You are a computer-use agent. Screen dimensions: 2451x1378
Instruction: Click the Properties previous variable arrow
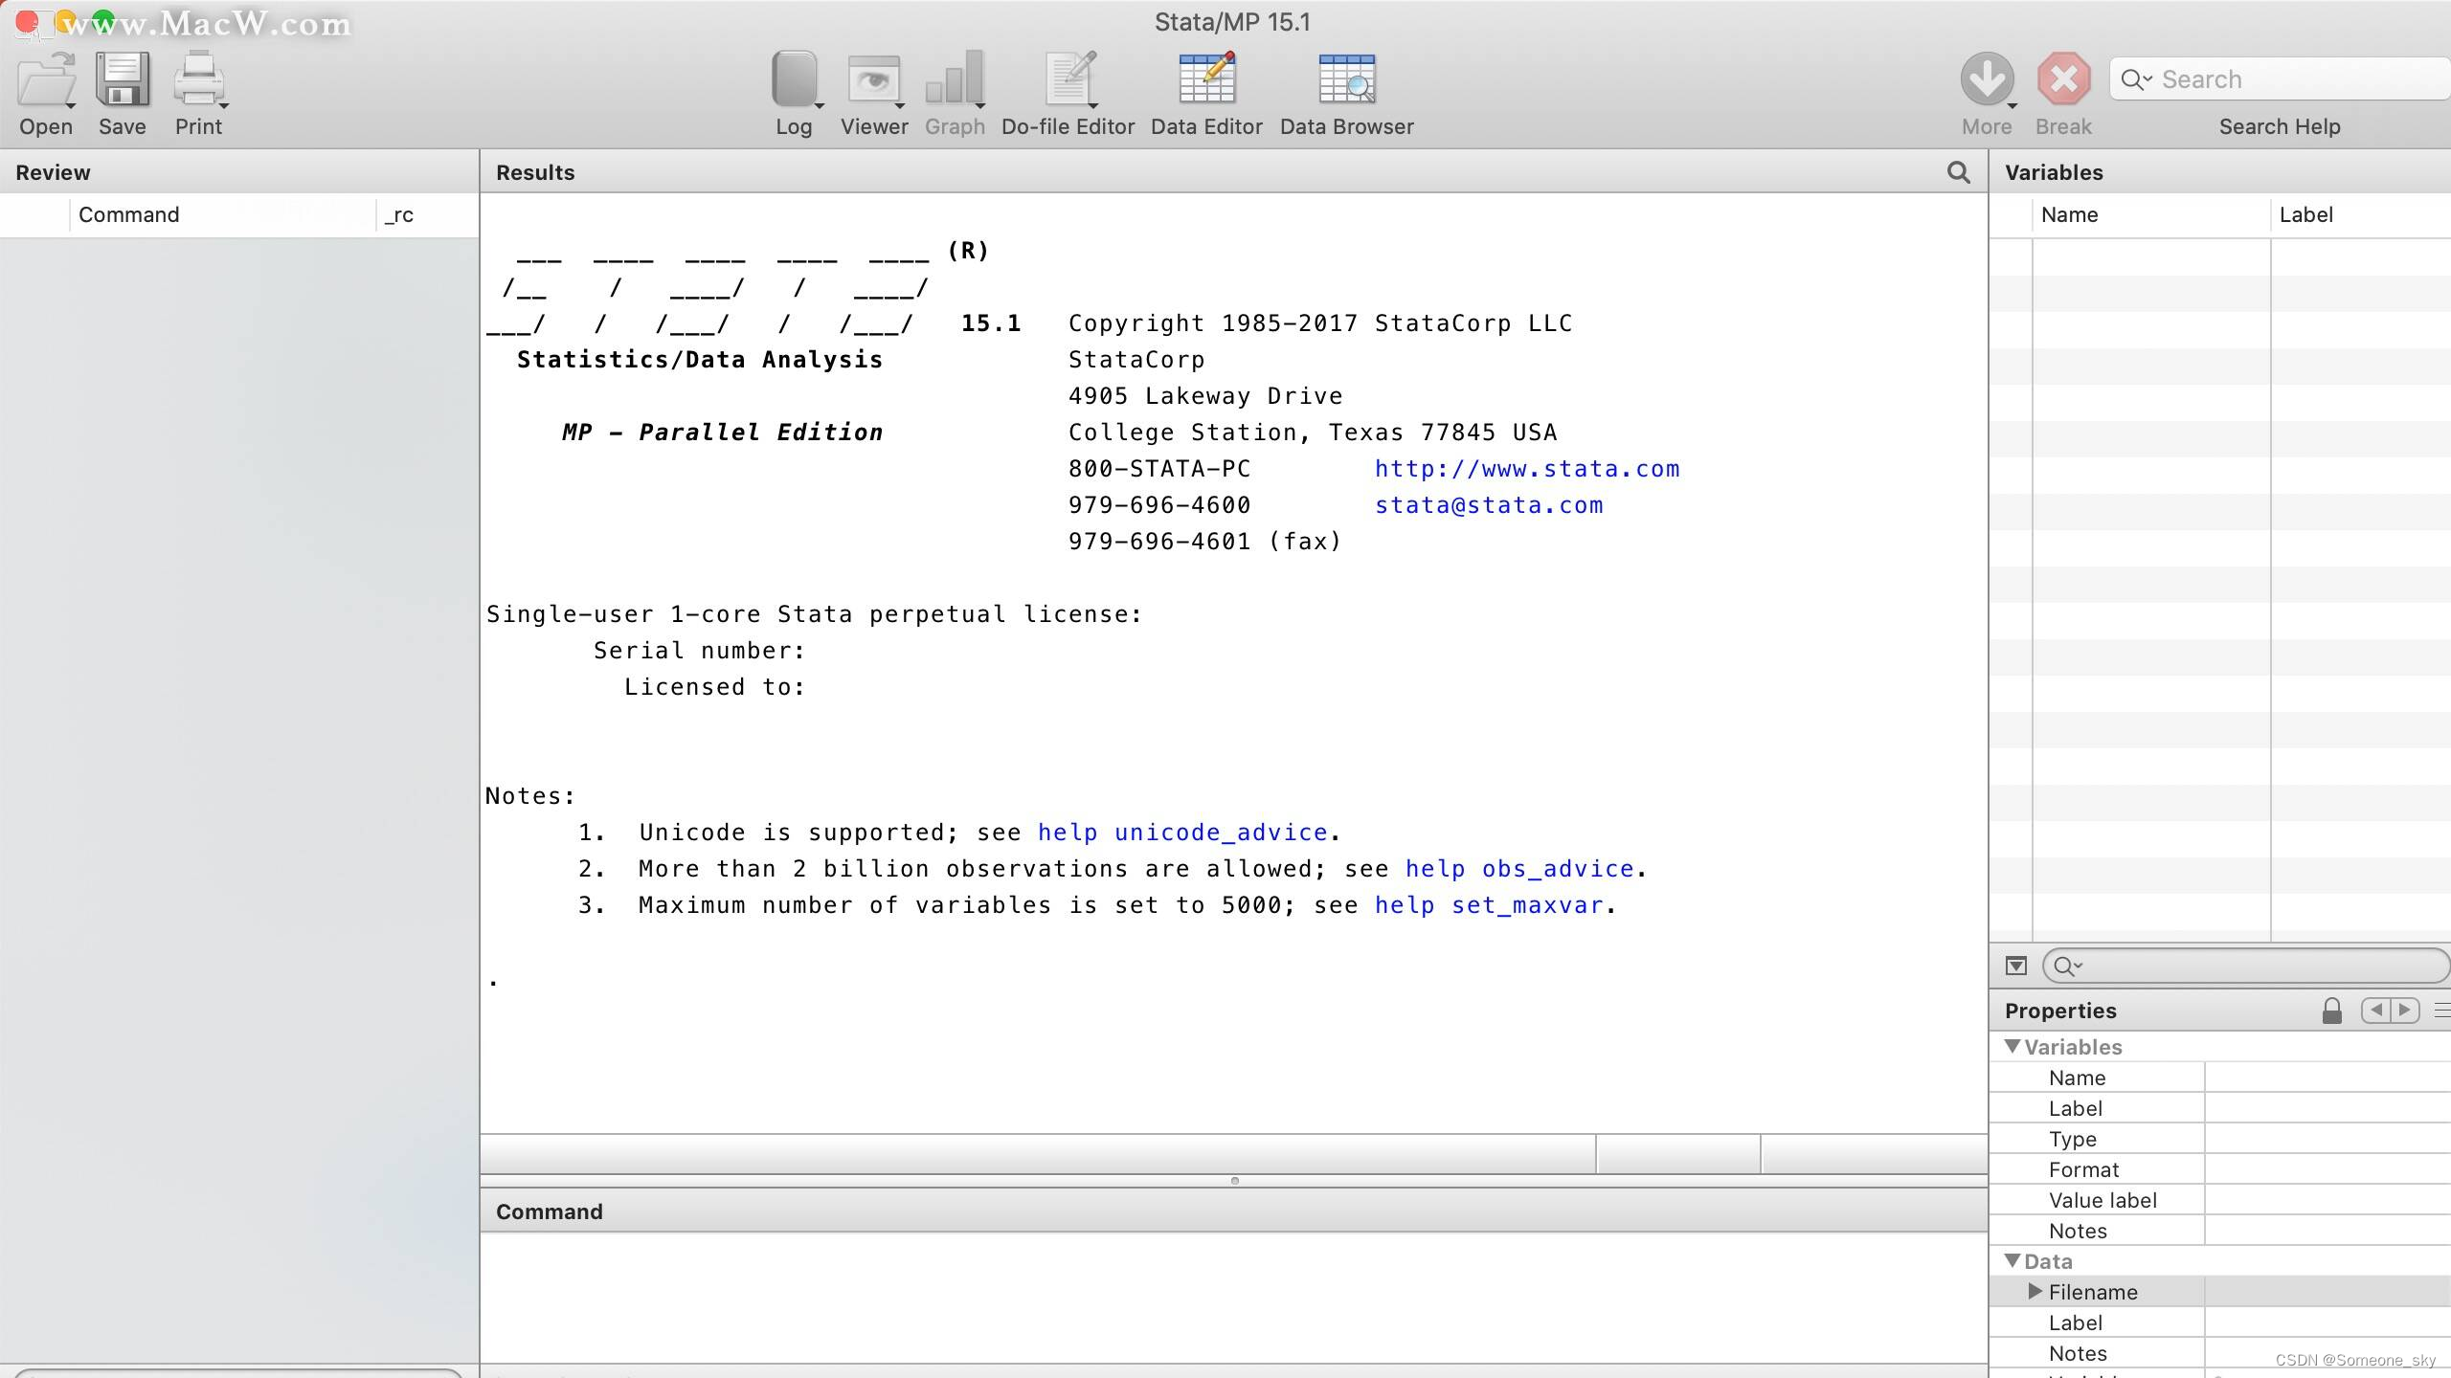[x=2376, y=1011]
